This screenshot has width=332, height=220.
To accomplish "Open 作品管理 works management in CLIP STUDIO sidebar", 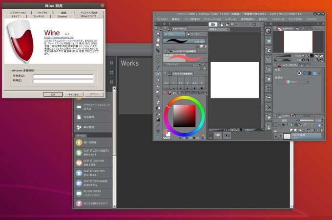I will (93, 117).
